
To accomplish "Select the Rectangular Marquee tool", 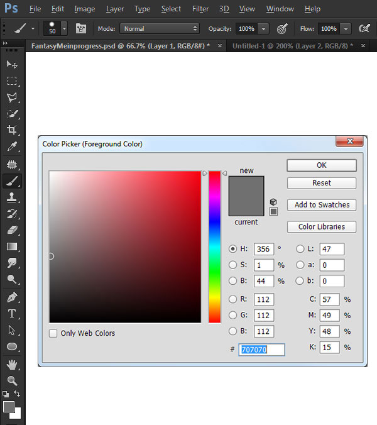I will coord(12,80).
